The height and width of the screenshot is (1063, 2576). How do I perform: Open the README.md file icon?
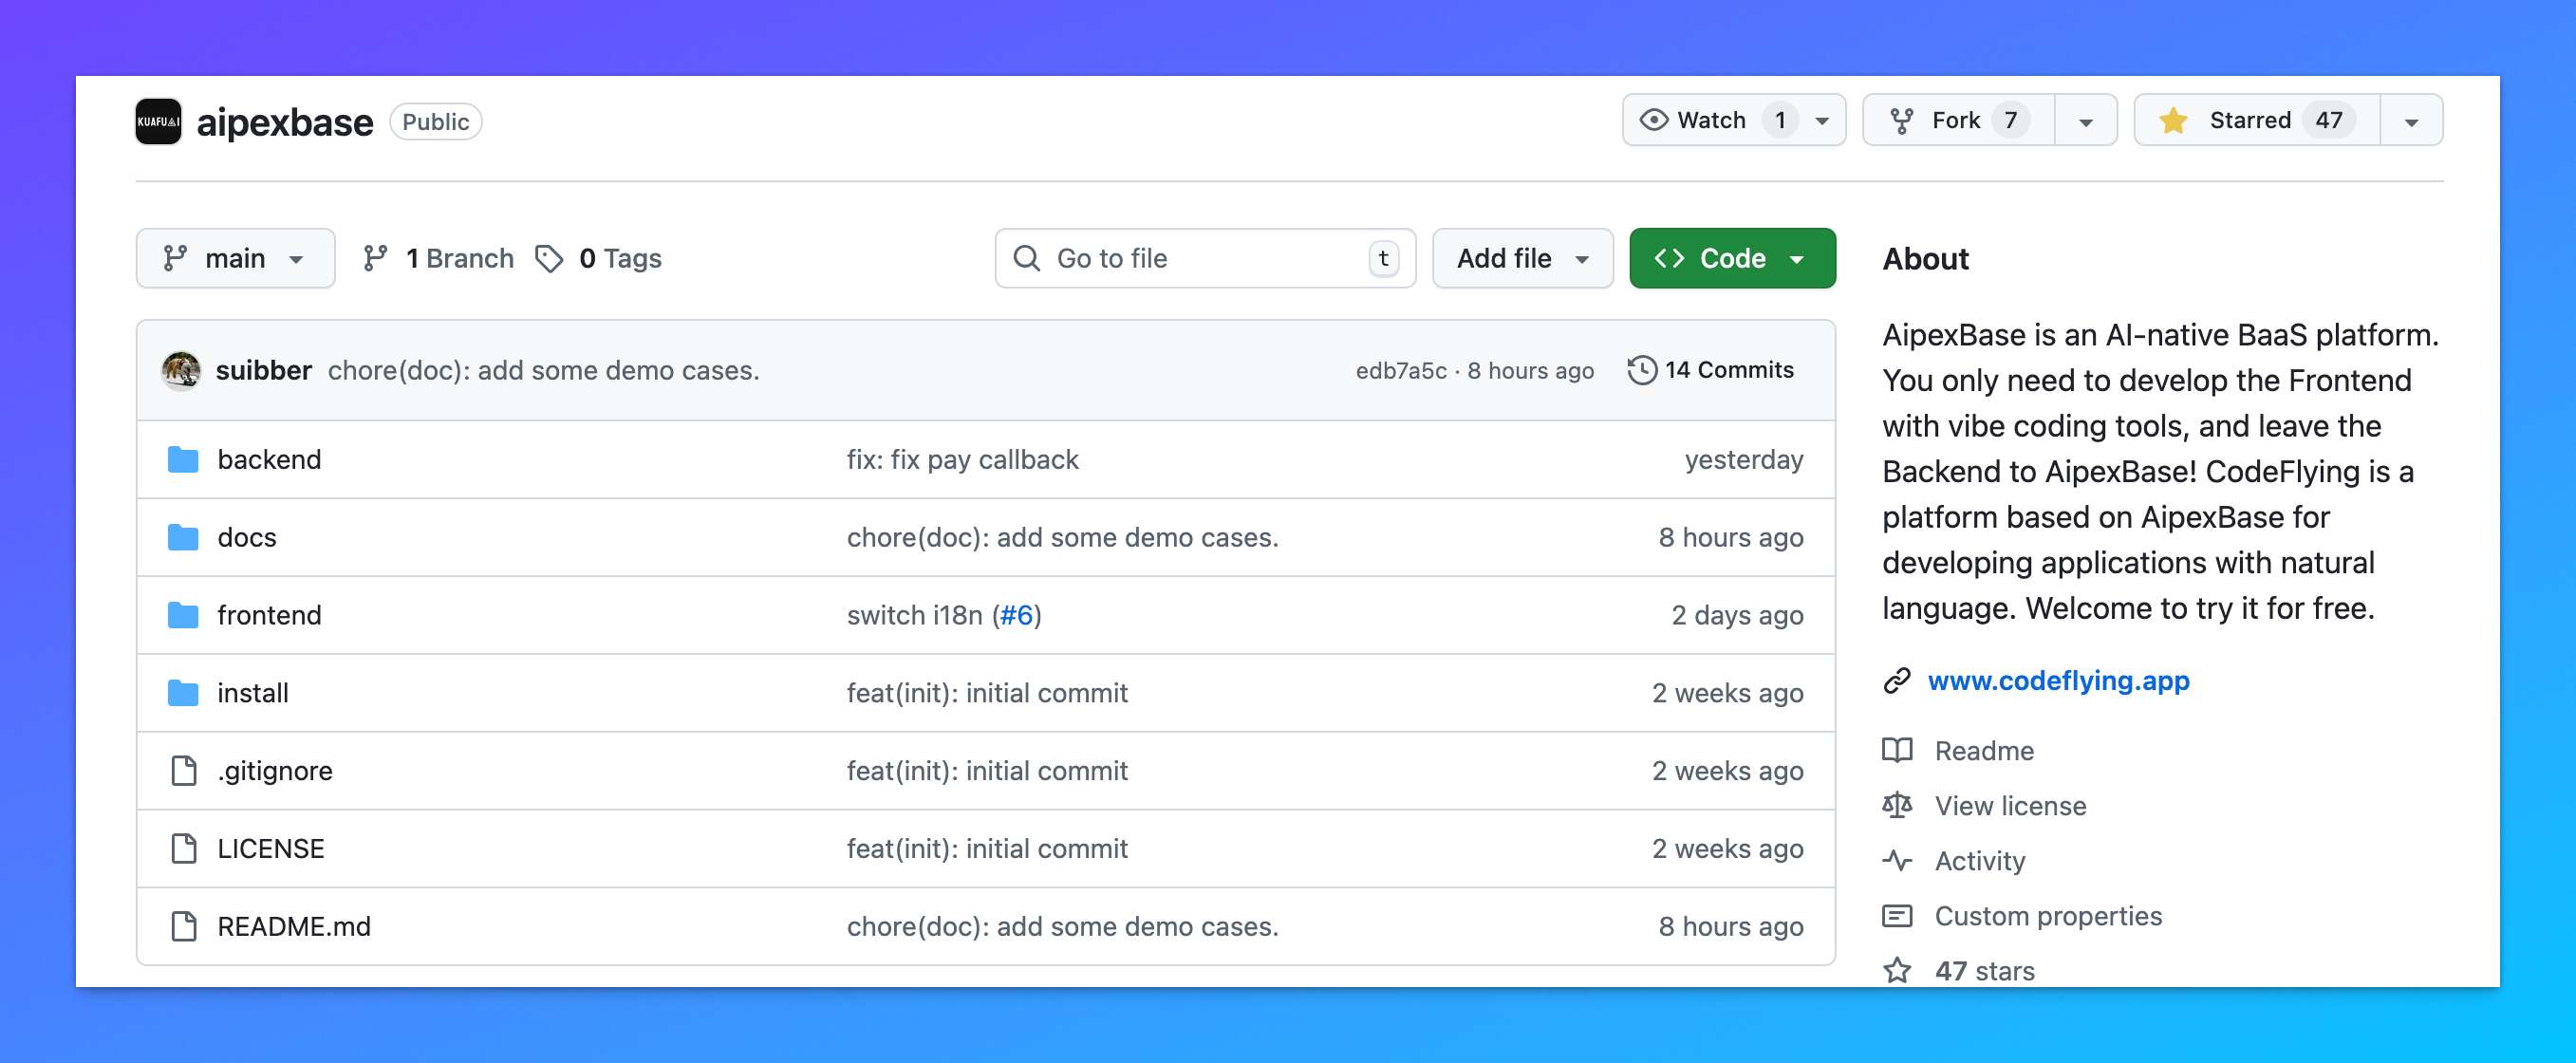184,926
